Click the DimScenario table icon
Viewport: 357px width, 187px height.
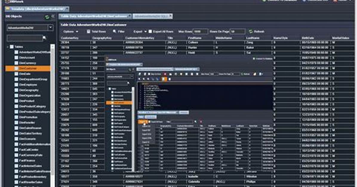pos(16,139)
